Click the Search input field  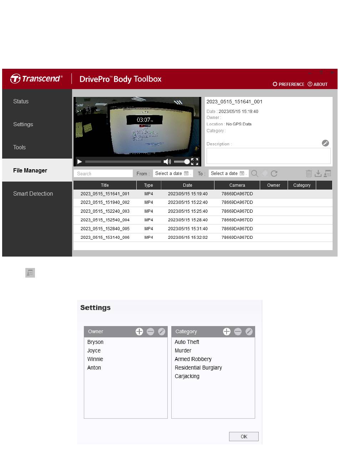tap(103, 174)
